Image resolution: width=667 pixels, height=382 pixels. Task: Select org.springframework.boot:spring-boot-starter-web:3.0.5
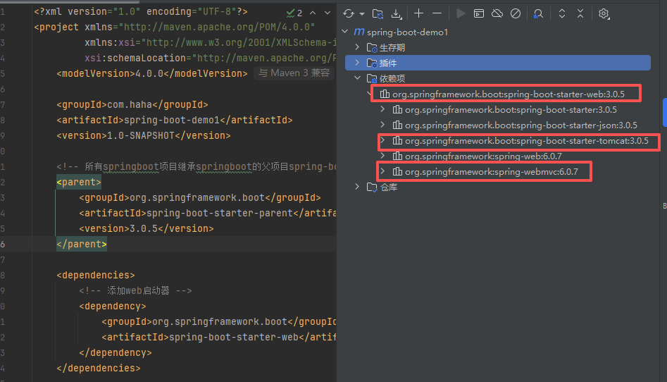[x=509, y=94]
